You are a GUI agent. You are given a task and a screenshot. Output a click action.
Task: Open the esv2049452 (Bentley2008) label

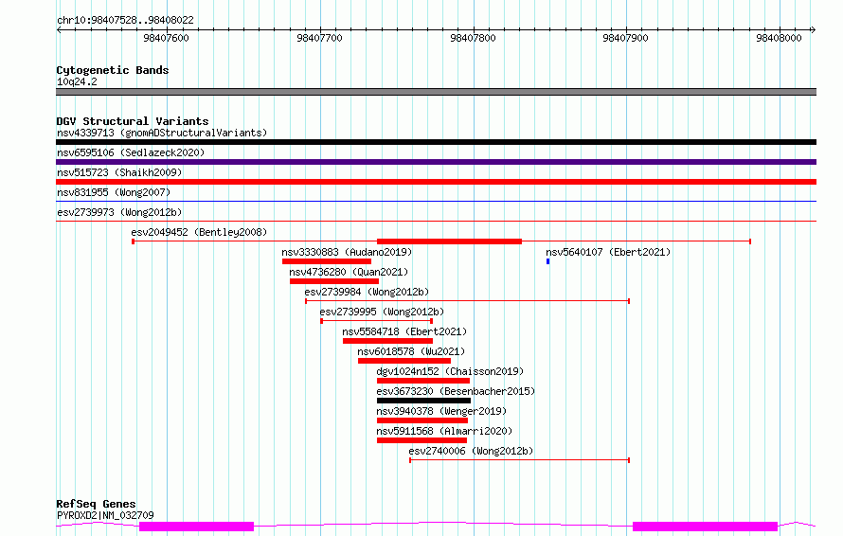[199, 232]
